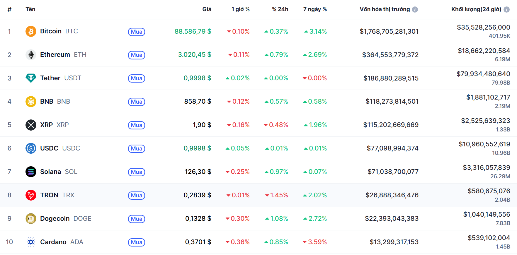
Task: Click USDC market cap $77,098,994,374
Action: (x=393, y=148)
